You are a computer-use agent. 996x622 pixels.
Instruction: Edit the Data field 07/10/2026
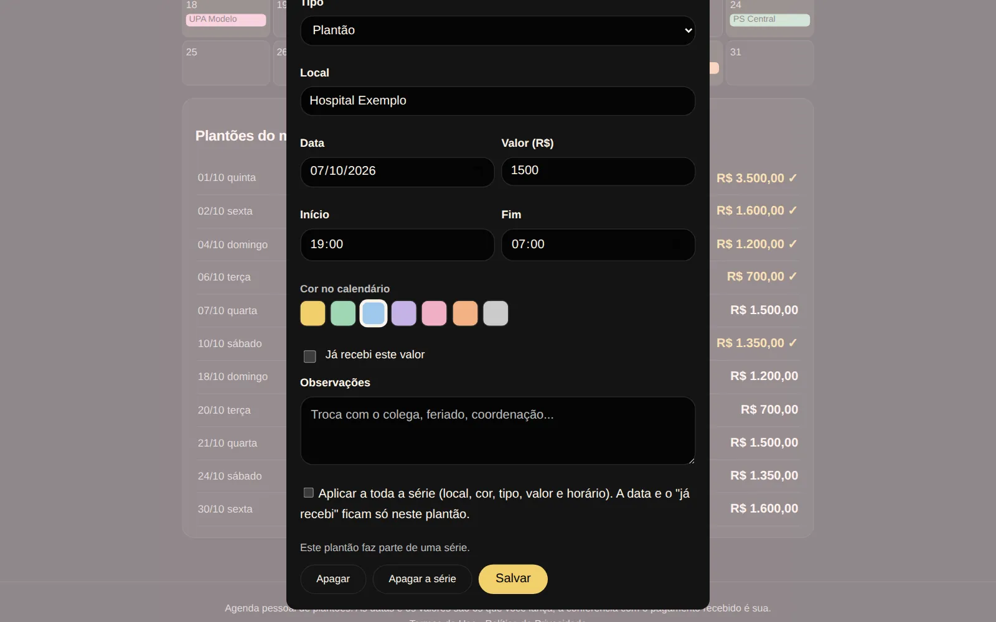coord(397,171)
